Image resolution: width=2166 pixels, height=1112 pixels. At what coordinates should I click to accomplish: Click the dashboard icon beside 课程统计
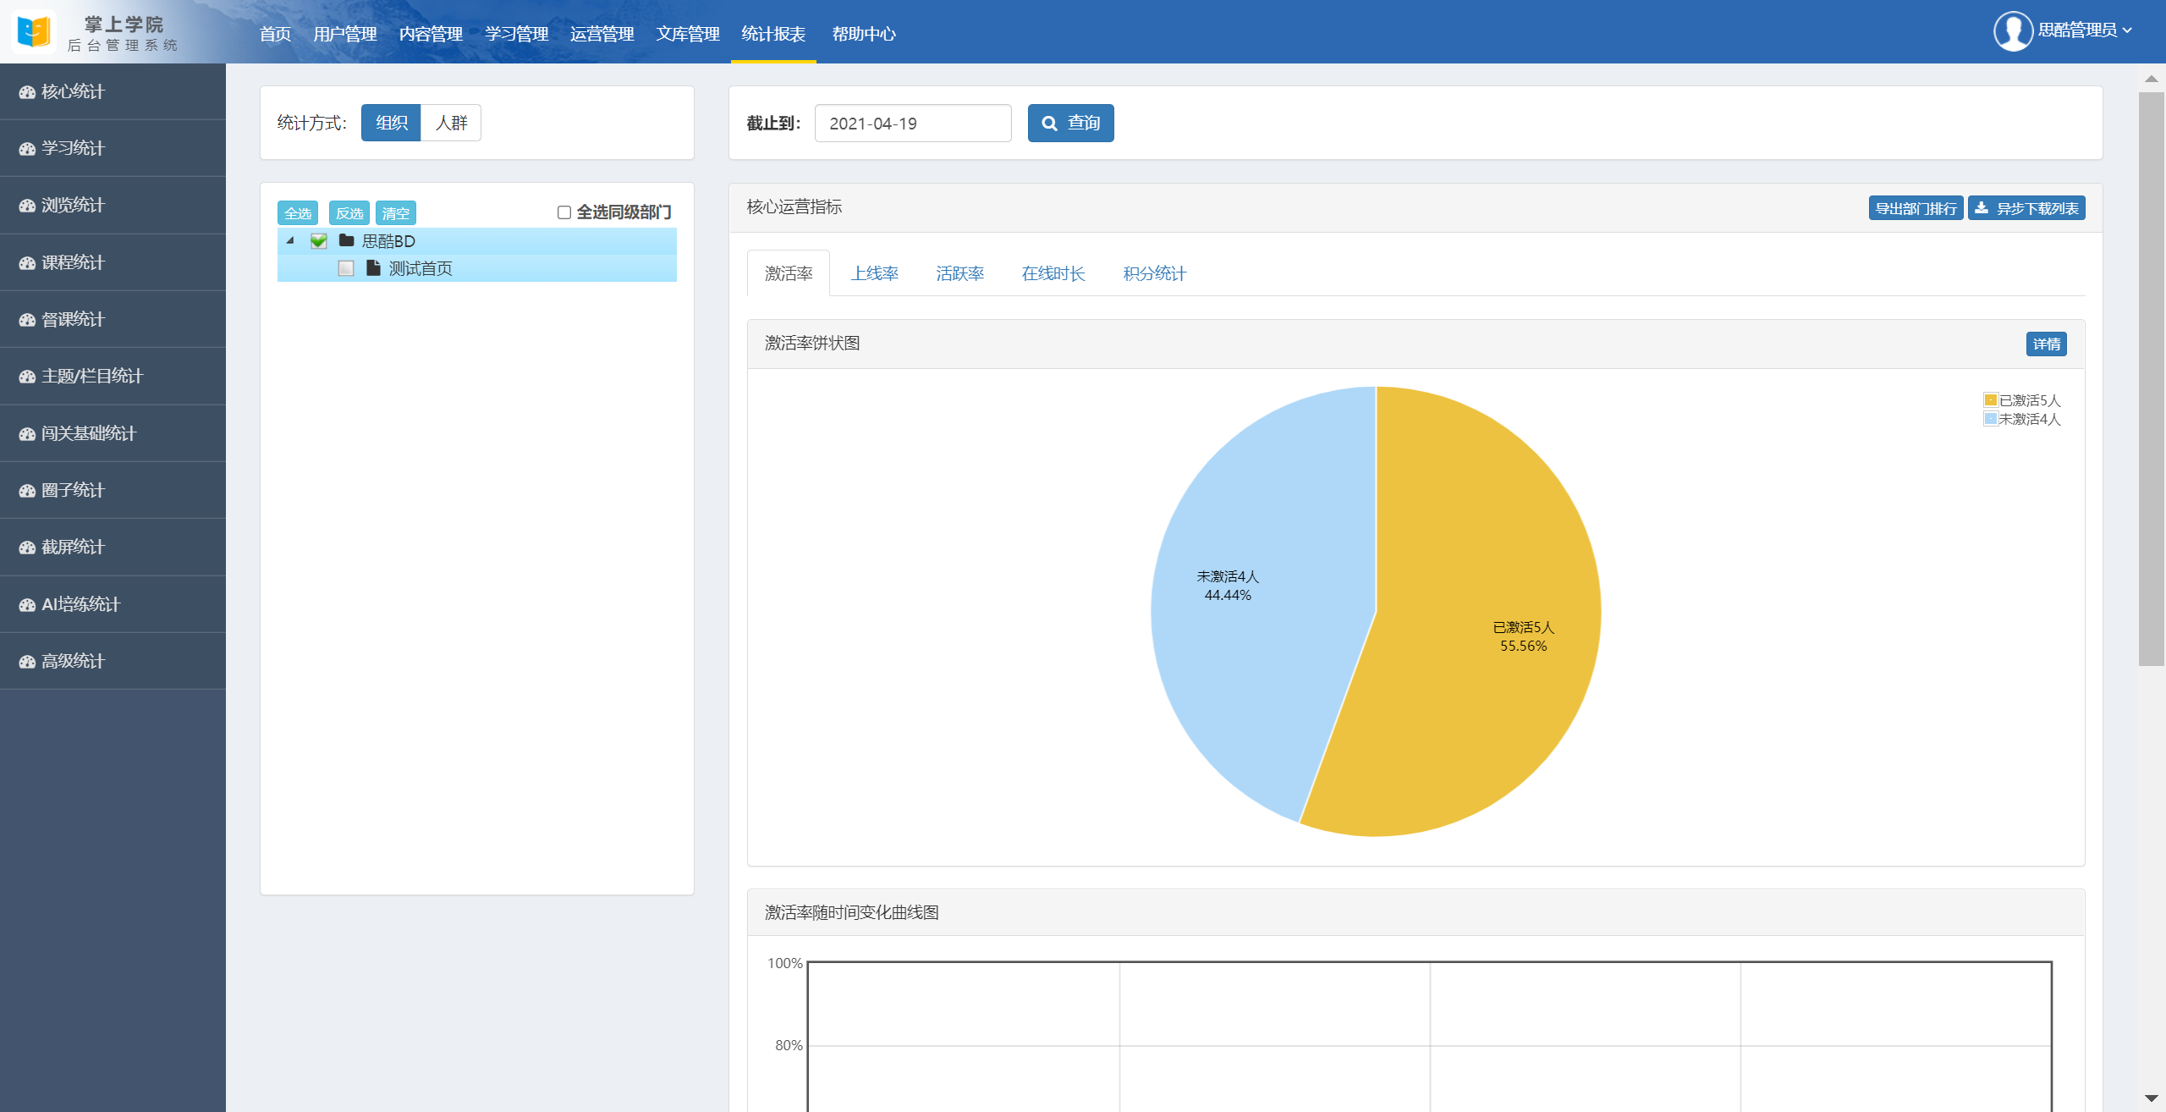tap(27, 263)
